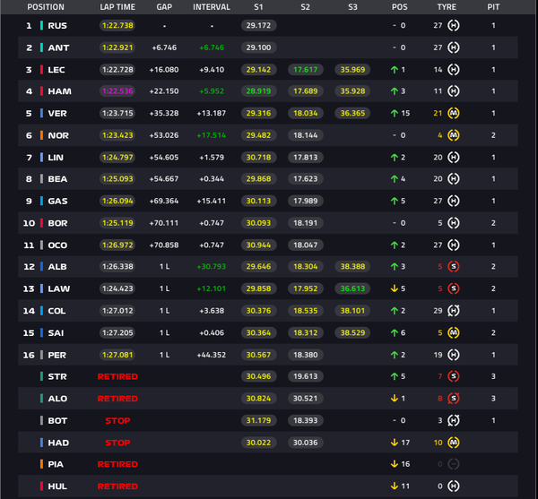Image resolution: width=538 pixels, height=499 pixels.
Task: Click the hard tyre icon in PER row
Action: (453, 355)
